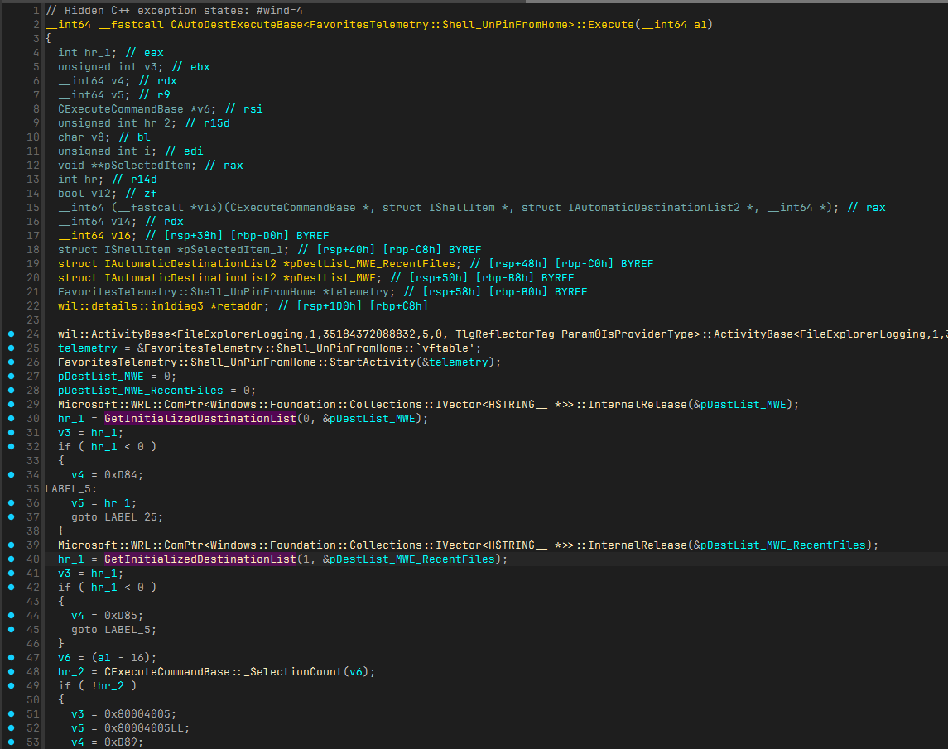Image resolution: width=948 pixels, height=749 pixels.
Task: Click GetInitializedDestinationList on line 40
Action: 200,559
